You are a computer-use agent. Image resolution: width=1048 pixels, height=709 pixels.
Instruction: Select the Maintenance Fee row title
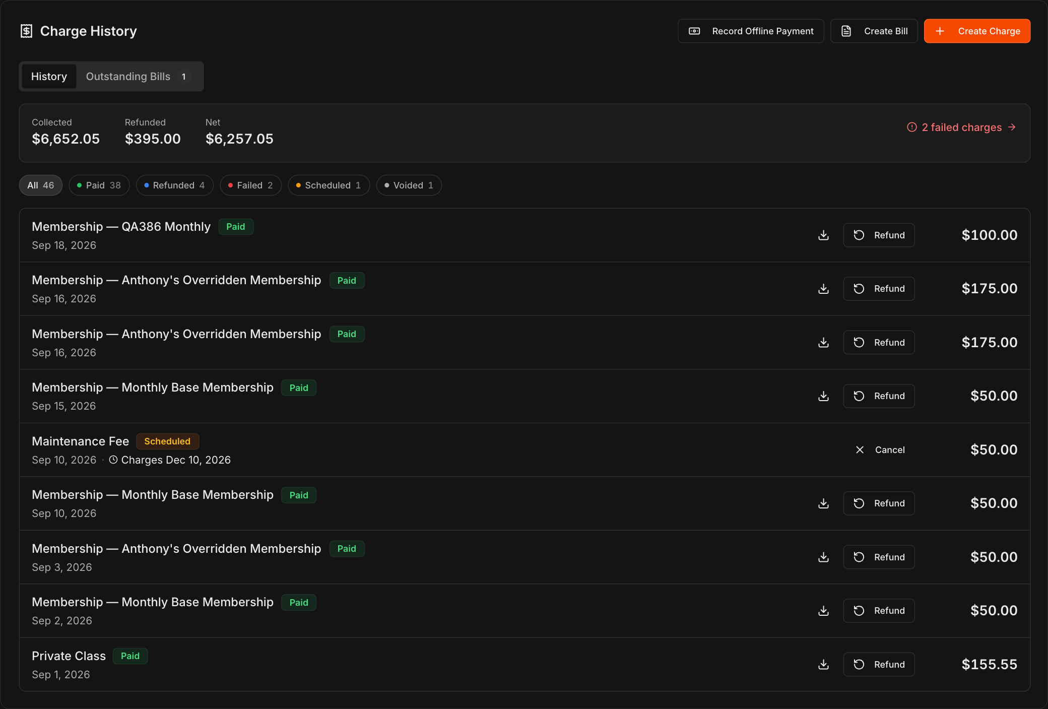[81, 441]
